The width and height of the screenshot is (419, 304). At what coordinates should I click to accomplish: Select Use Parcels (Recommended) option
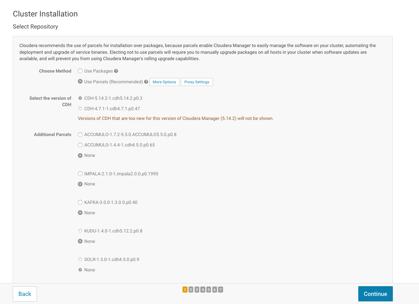click(x=80, y=82)
